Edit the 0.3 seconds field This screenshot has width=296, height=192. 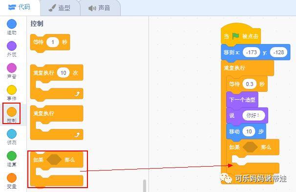[250, 84]
